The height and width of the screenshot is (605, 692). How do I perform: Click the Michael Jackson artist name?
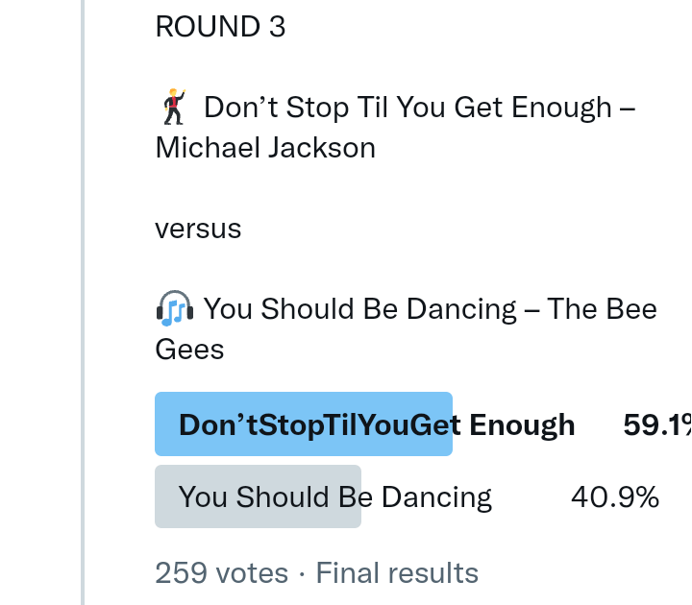click(265, 148)
